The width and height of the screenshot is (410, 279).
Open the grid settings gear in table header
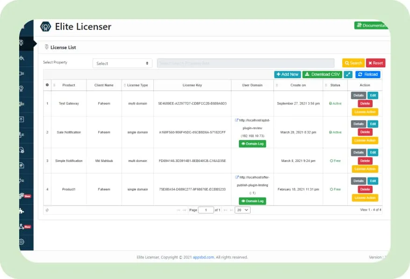click(47, 85)
